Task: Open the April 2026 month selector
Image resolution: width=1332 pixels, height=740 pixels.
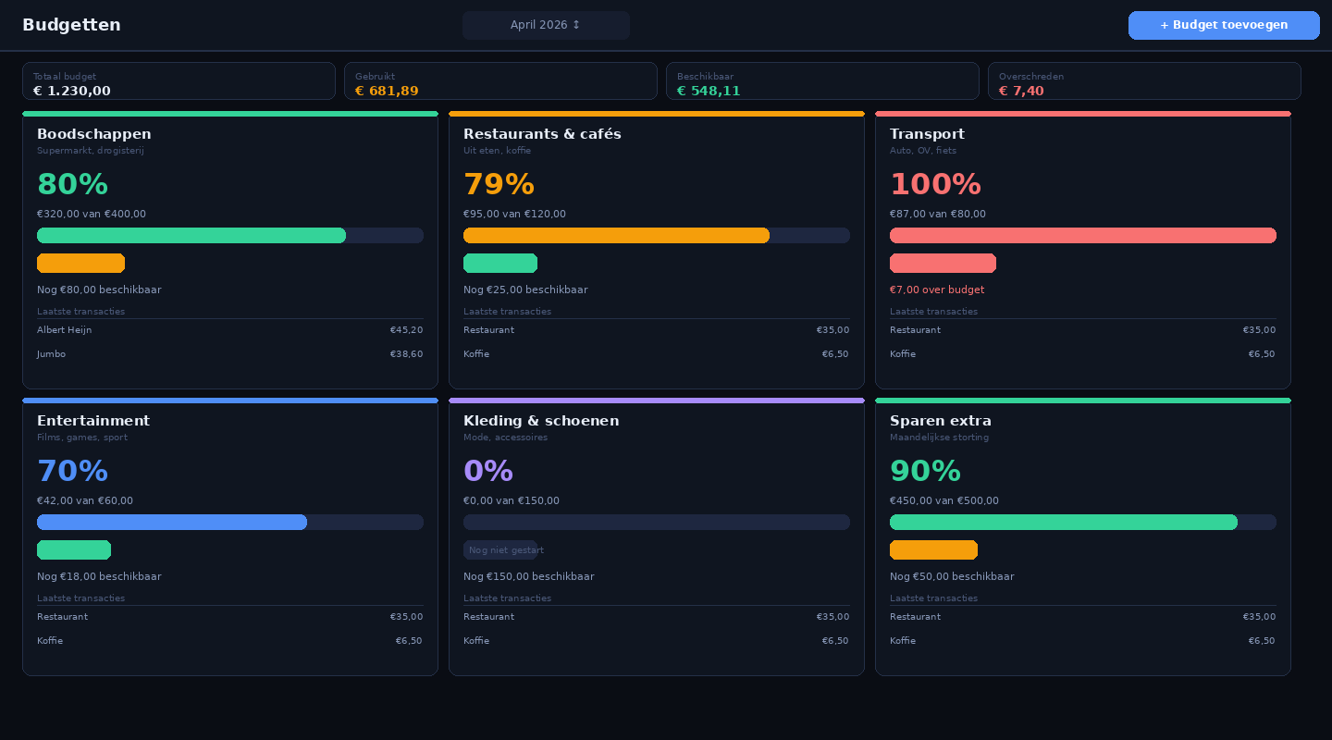Action: point(546,25)
